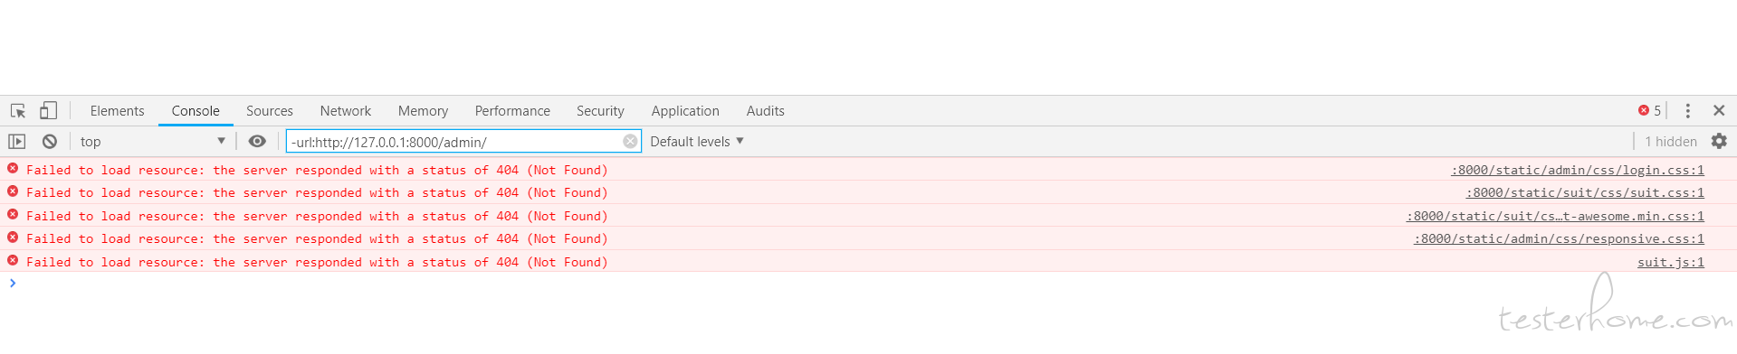Close the DevTools panel
This screenshot has width=1737, height=354.
tap(1719, 110)
